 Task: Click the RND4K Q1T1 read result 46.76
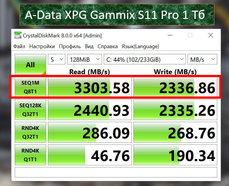(90, 155)
